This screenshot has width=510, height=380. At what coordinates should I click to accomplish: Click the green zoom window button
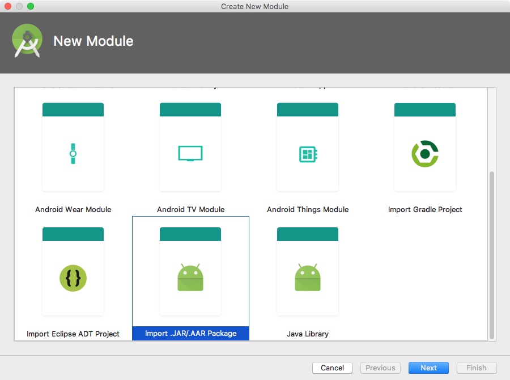(31, 6)
